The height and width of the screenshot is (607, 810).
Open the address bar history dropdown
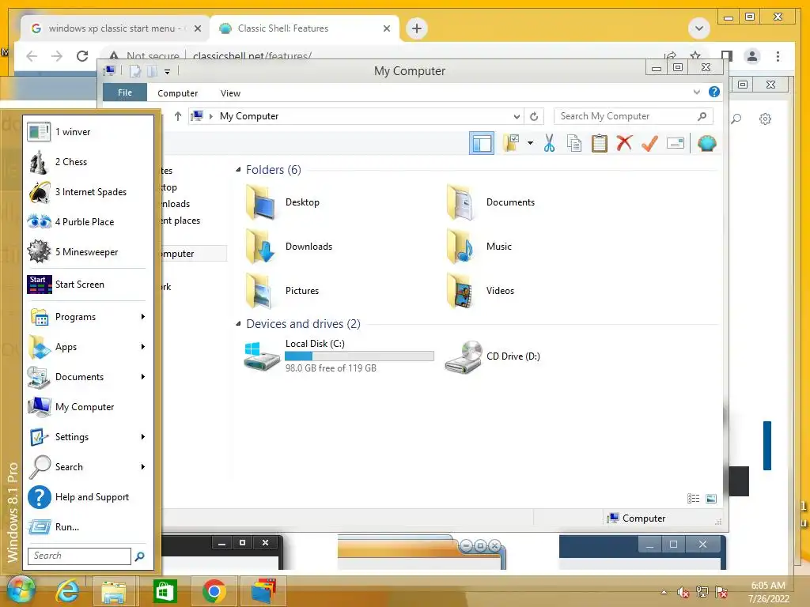[517, 116]
